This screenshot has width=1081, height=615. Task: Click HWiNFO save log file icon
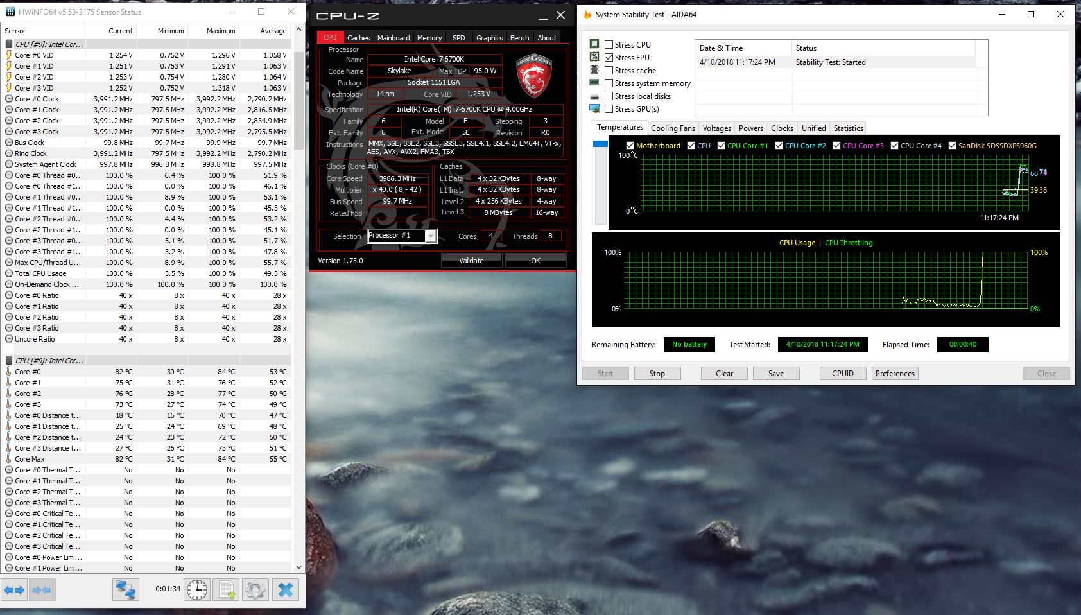(227, 589)
